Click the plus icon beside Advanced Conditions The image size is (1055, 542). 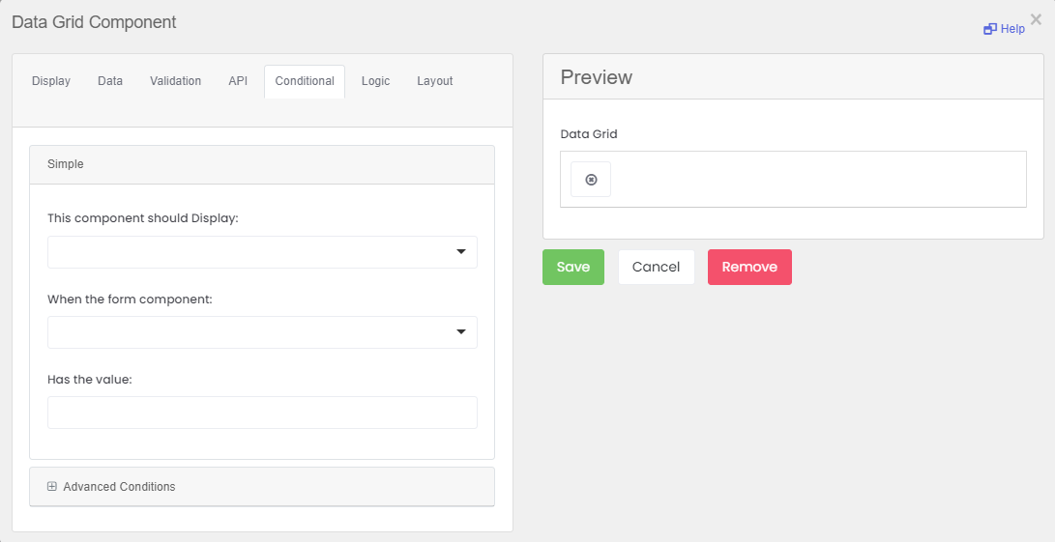click(52, 487)
